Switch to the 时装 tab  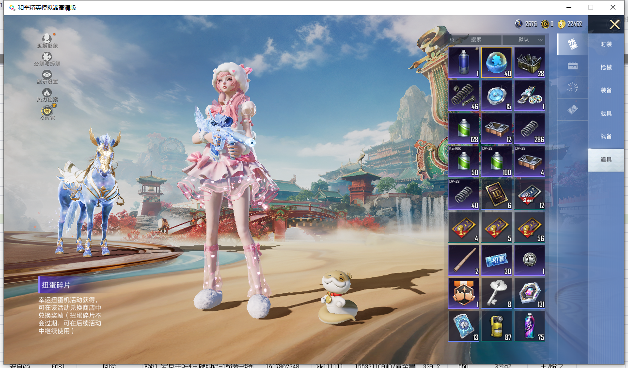click(606, 44)
